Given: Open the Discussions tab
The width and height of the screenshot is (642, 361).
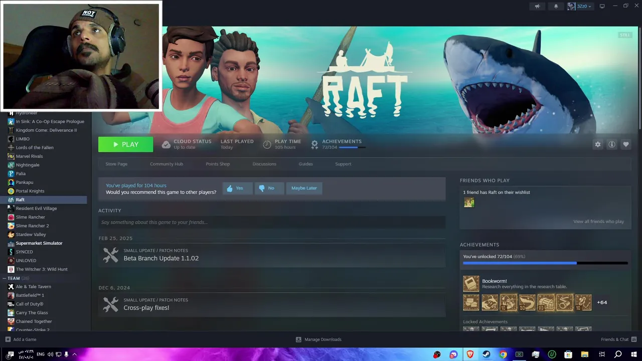Looking at the screenshot, I should 264,164.
